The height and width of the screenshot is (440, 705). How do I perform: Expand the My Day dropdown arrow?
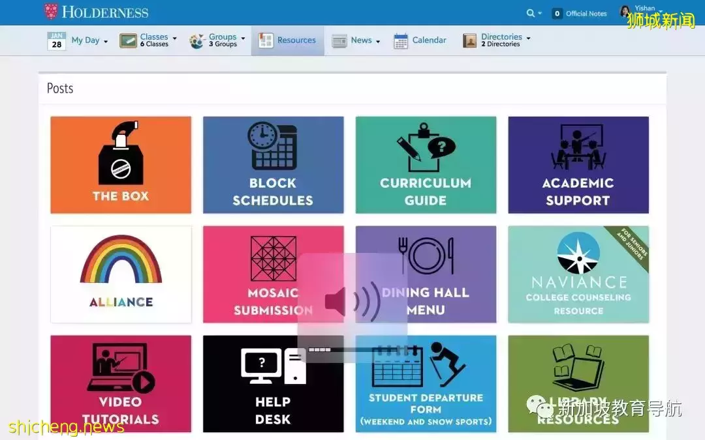(106, 42)
